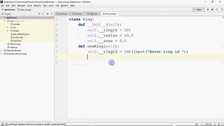
Task: Open the Help menu
Action: click(72, 6)
